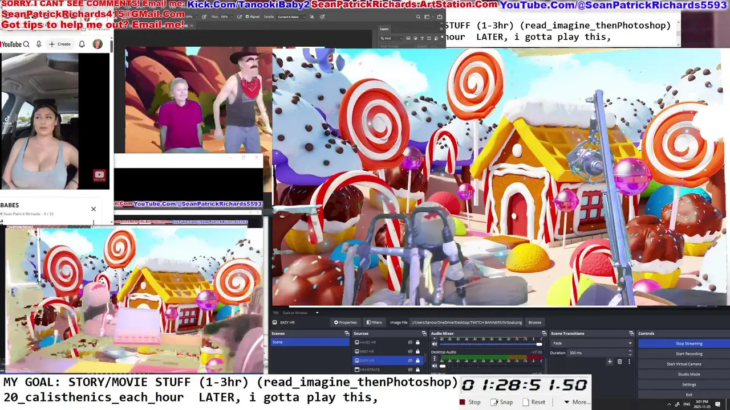Click Start Virtual Camera button
The image size is (730, 410).
pos(684,364)
